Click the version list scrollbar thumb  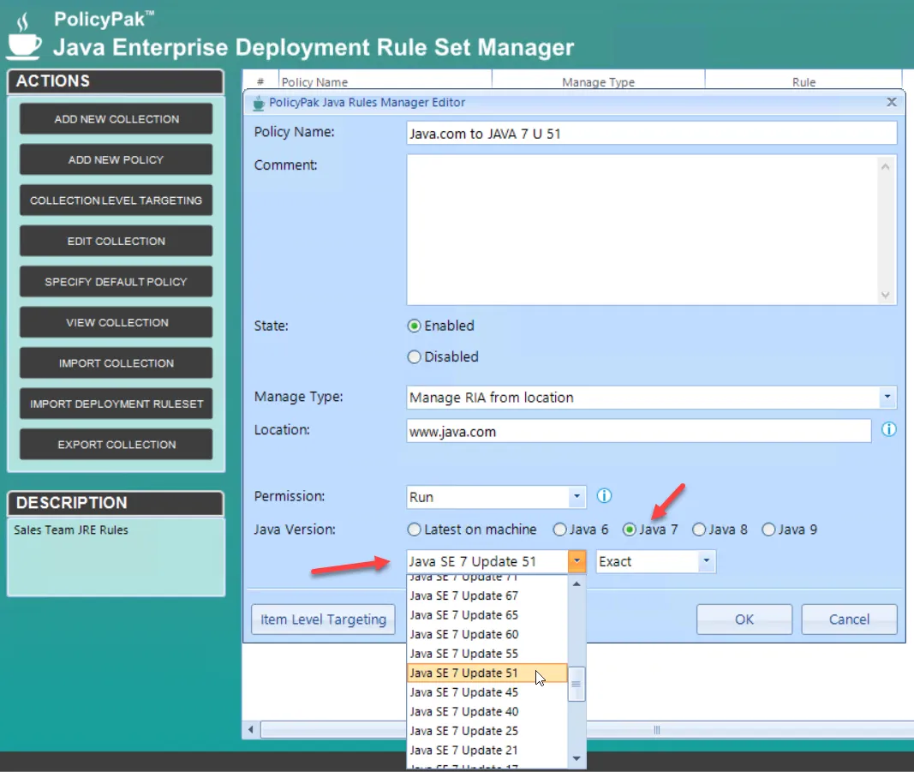(576, 684)
